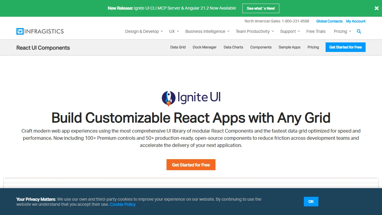Click the orange Get Started for Free button
This screenshot has height=215, width=382.
tap(191, 165)
